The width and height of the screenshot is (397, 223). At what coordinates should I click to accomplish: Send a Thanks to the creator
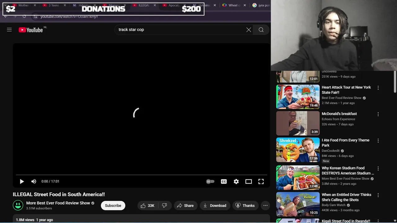point(245,206)
